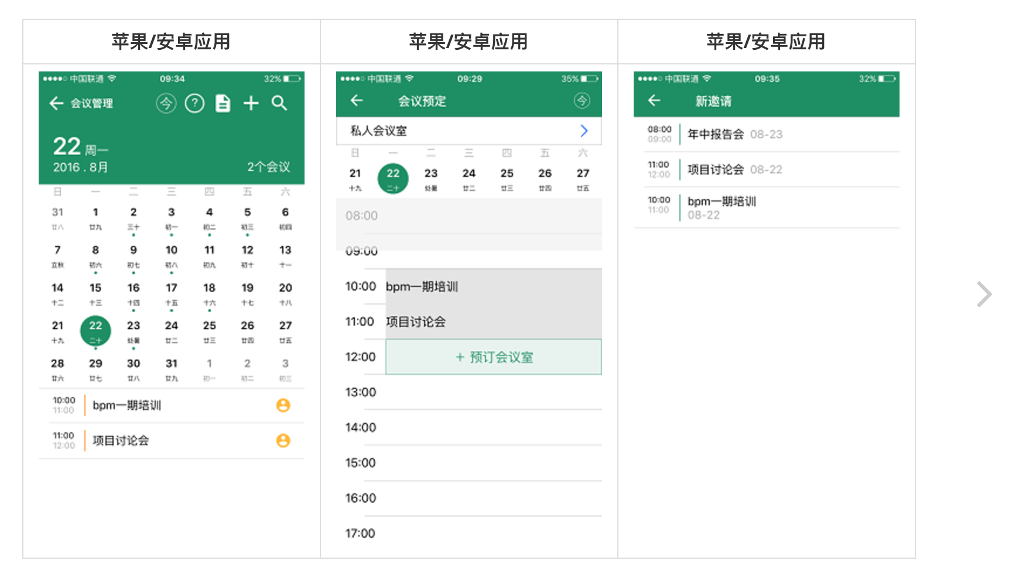1019x574 pixels.
Task: Expand 私人会议室 chevron
Action: (x=584, y=131)
